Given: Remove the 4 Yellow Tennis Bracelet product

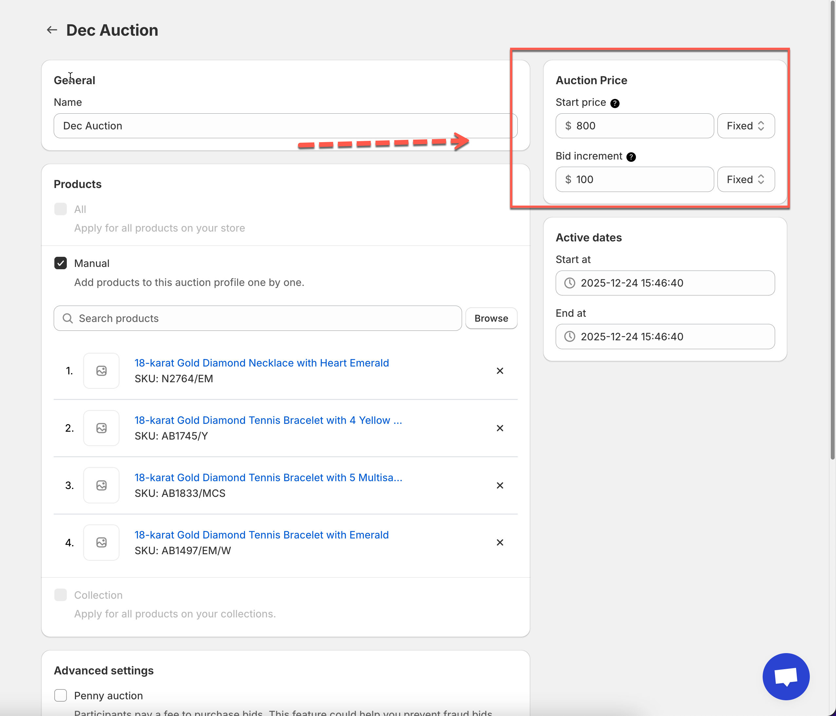Looking at the screenshot, I should click(x=499, y=428).
